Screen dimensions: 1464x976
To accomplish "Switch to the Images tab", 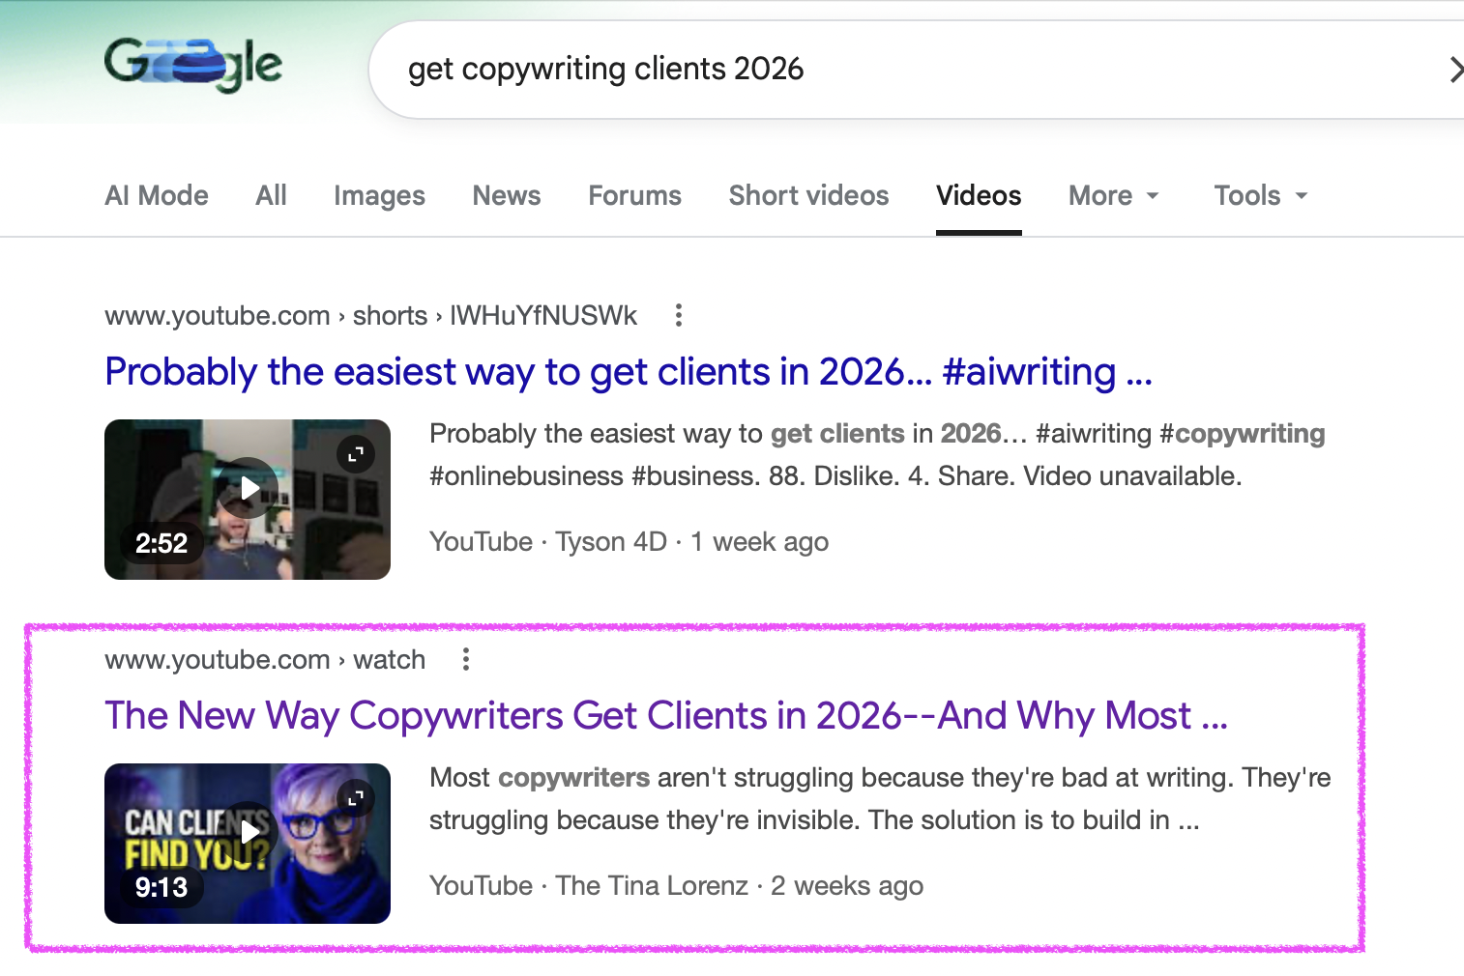I will point(378,195).
